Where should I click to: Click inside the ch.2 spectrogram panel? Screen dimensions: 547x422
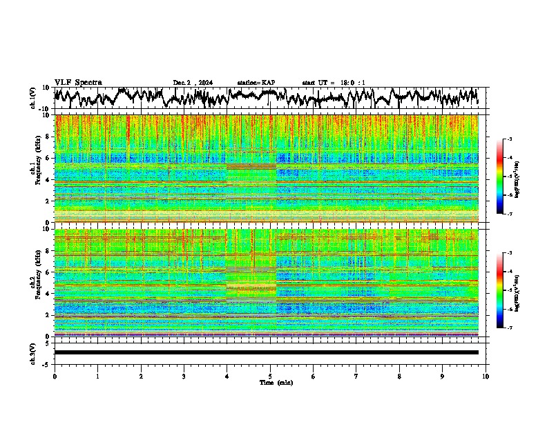point(267,283)
